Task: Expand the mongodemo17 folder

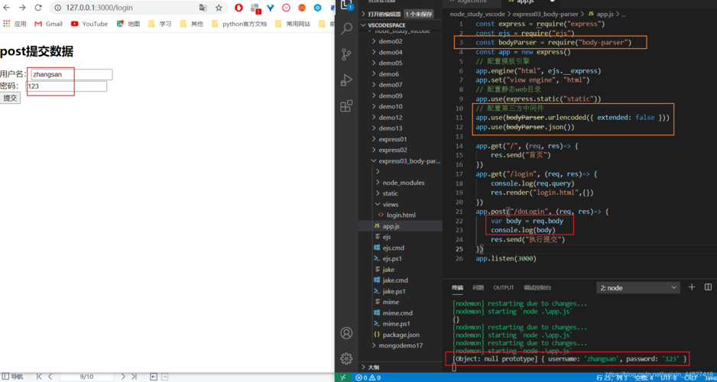Action: 400,345
